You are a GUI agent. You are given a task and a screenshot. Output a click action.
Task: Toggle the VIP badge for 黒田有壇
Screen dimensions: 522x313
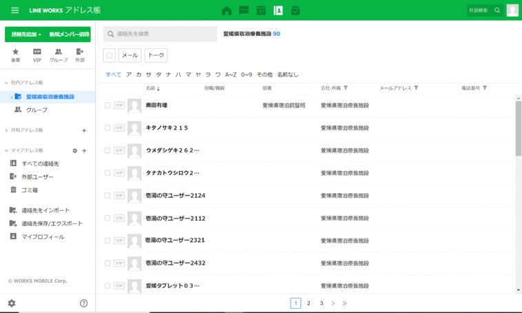click(119, 105)
